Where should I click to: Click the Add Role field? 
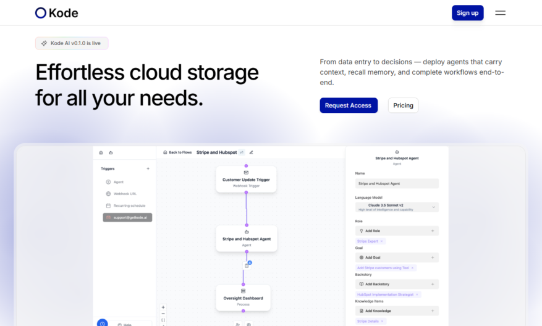(x=397, y=231)
